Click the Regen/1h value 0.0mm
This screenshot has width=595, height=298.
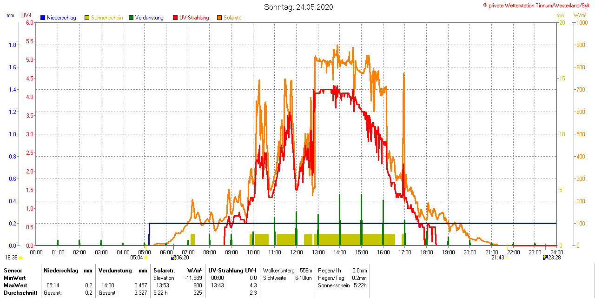point(360,270)
